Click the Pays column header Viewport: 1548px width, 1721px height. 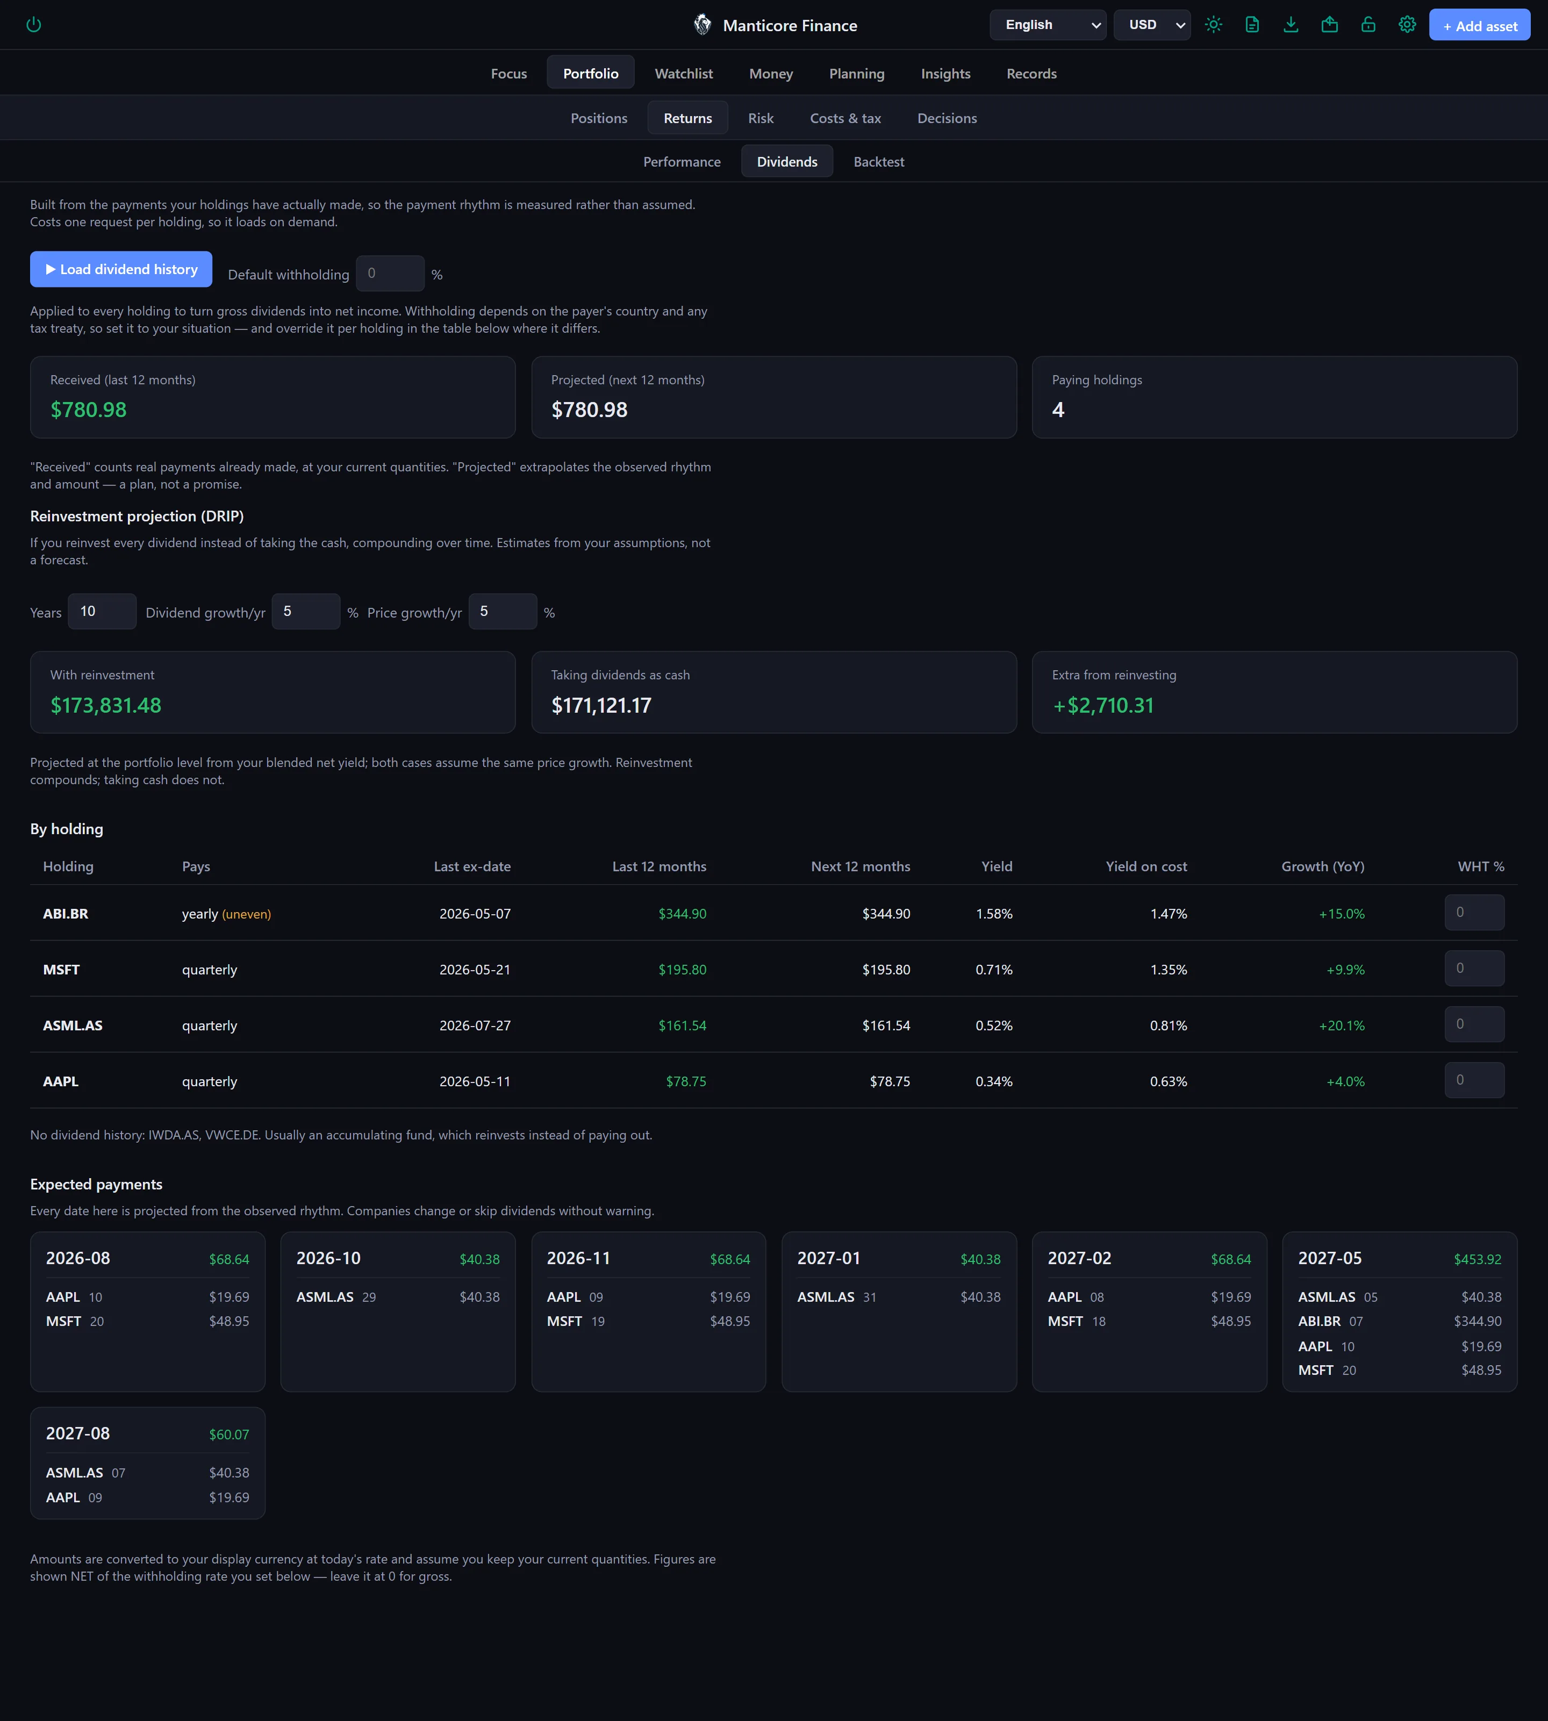(x=196, y=866)
